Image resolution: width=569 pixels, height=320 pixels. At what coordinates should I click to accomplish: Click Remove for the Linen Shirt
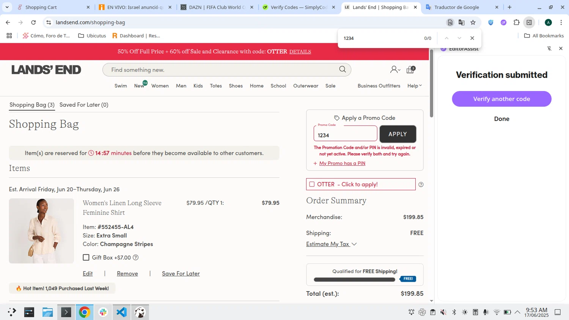click(127, 273)
